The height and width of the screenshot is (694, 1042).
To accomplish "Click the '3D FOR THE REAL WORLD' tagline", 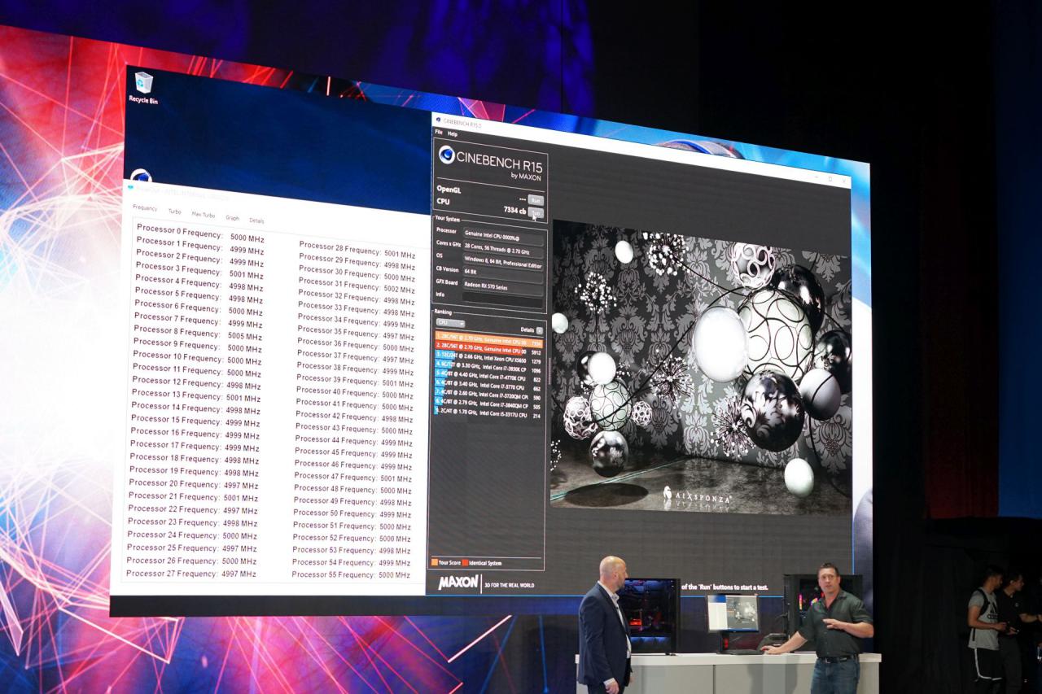I will point(509,584).
